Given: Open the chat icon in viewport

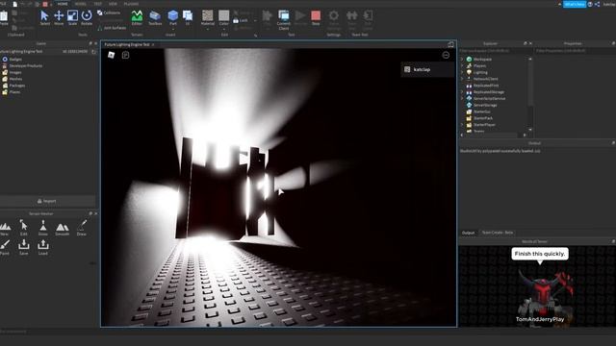Looking at the screenshot, I should click(125, 55).
